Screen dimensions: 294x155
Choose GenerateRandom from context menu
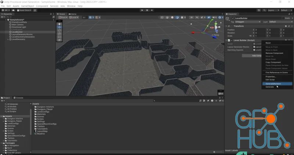[277, 84]
